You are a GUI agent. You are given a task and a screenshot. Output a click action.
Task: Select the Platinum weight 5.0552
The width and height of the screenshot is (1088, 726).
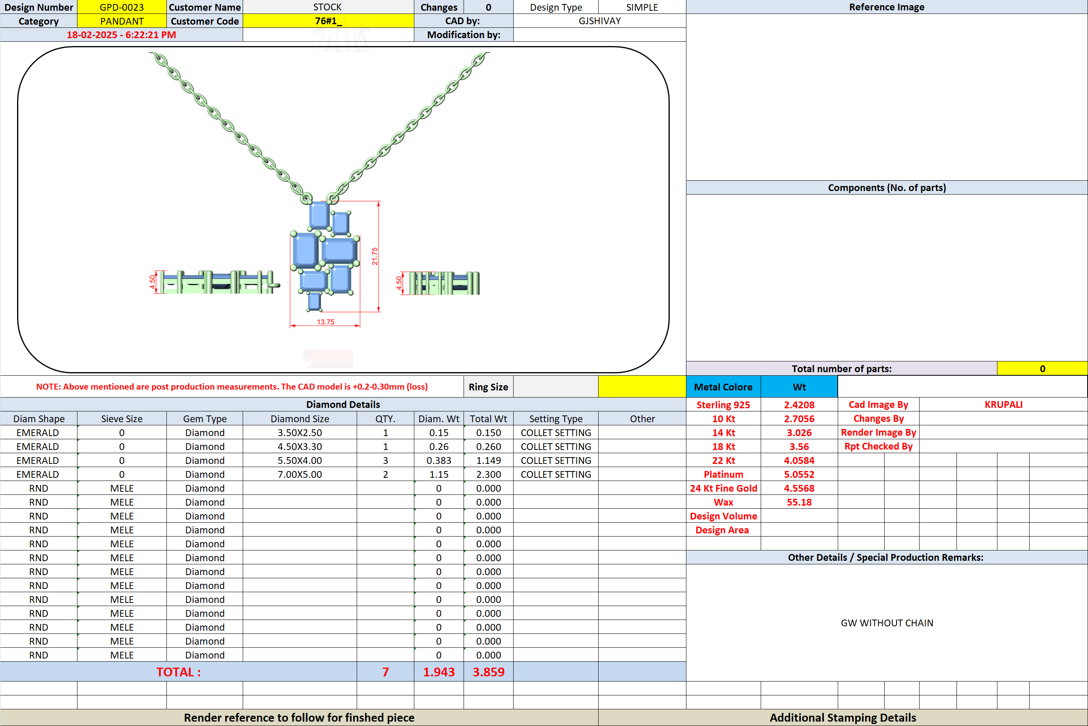799,474
